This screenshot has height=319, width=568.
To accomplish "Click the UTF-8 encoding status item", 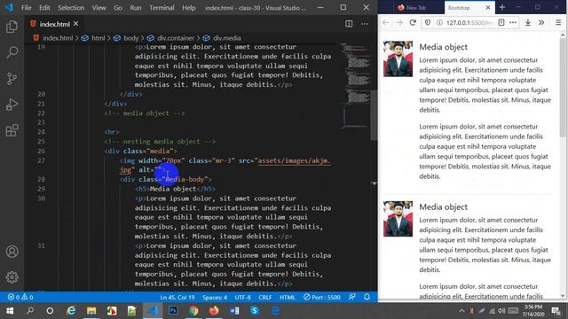I will pyautogui.click(x=242, y=297).
